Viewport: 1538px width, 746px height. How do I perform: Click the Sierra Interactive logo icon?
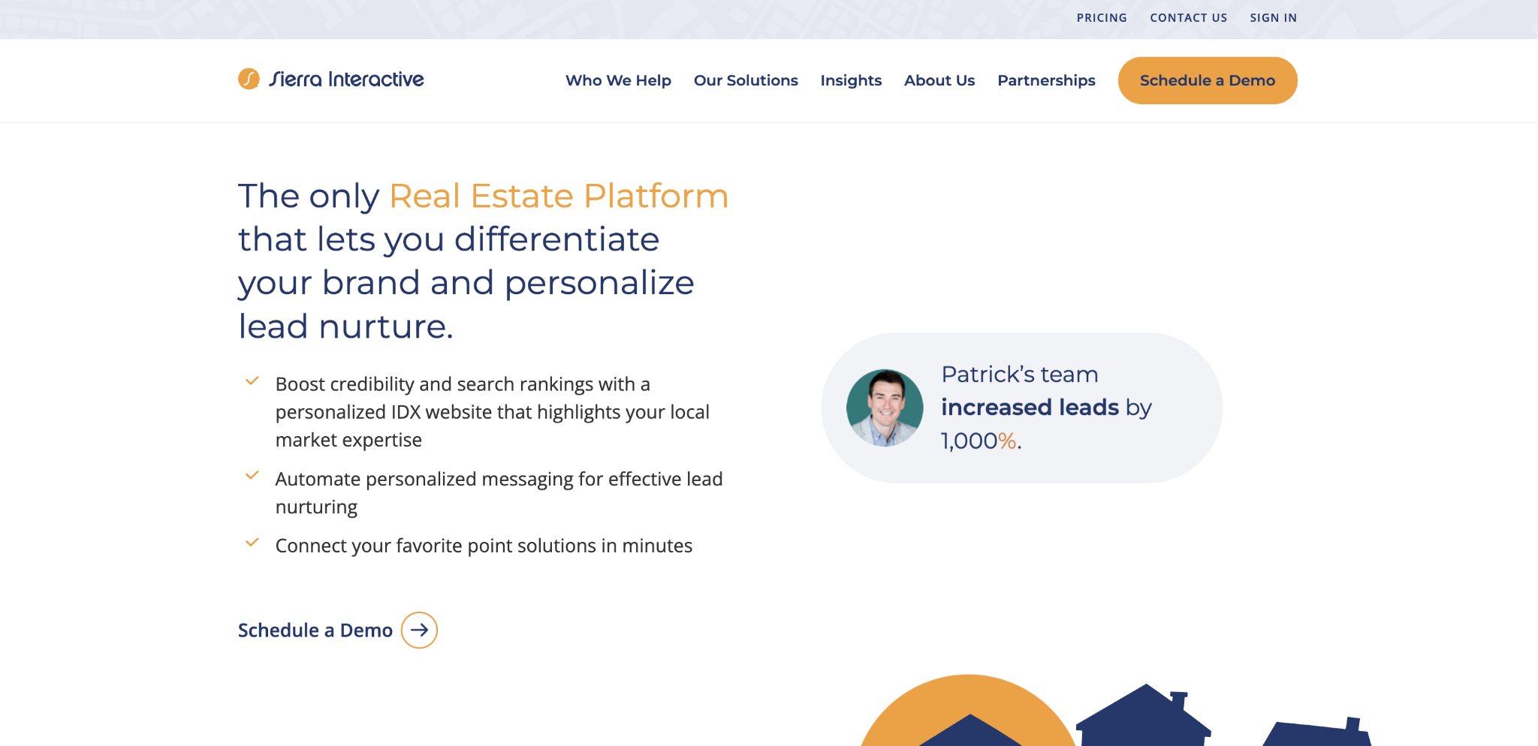coord(248,80)
